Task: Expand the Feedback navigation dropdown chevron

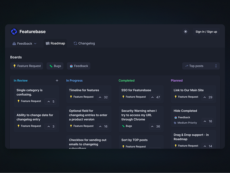Action: pyautogui.click(x=35, y=43)
